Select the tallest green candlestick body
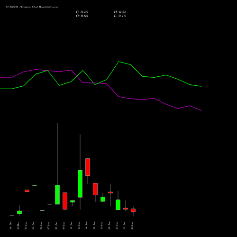237x237 pixels. click(80, 184)
